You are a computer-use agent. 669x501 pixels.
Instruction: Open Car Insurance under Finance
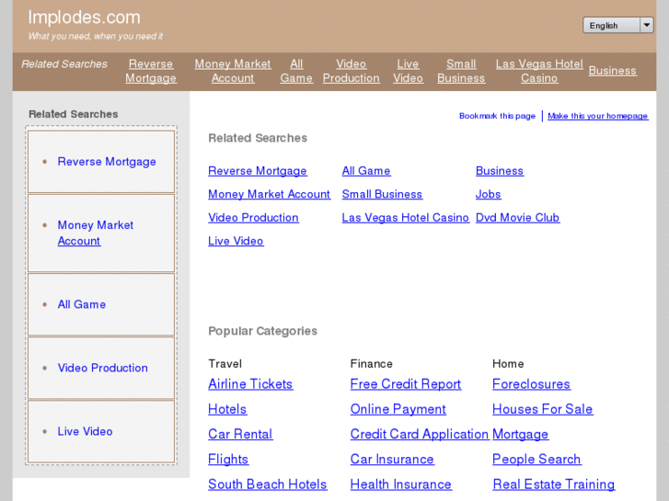tap(392, 460)
